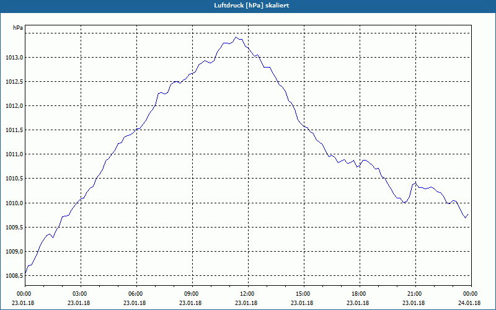The height and width of the screenshot is (310, 496).
Task: Select the 1009,0 axis value
Action: (x=14, y=252)
